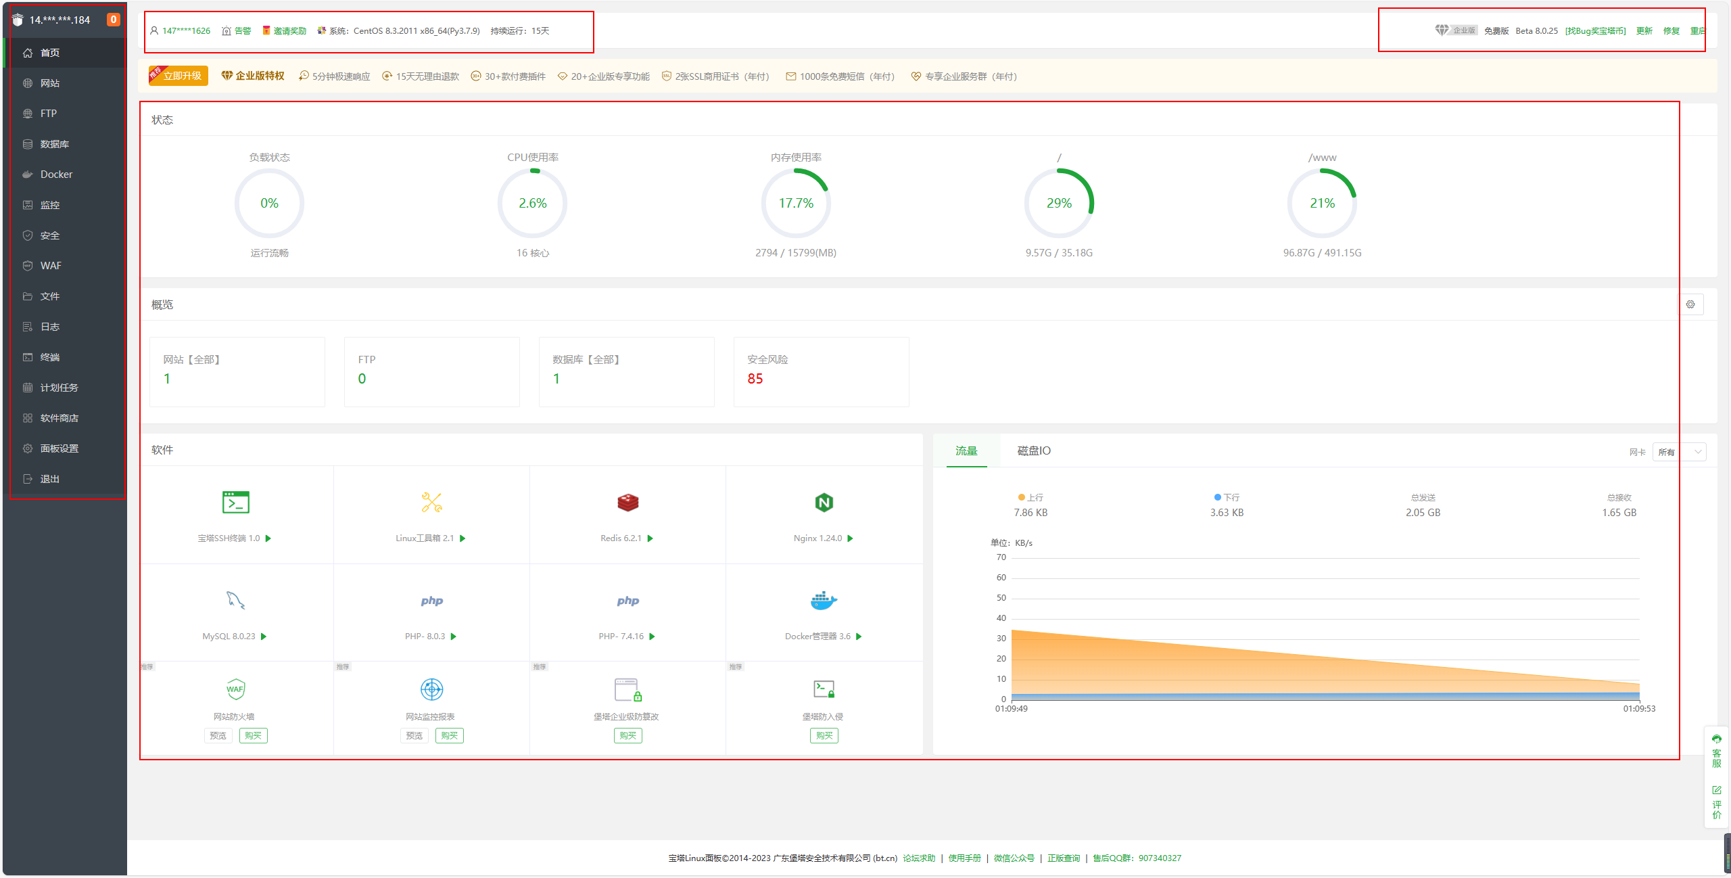Open the overview settings gear icon
Image resolution: width=1731 pixels, height=878 pixels.
(x=1690, y=304)
